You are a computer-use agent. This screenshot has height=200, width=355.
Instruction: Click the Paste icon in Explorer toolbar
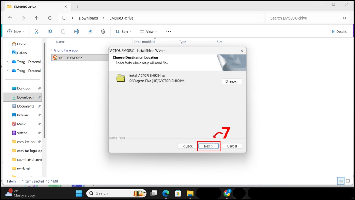click(63, 31)
